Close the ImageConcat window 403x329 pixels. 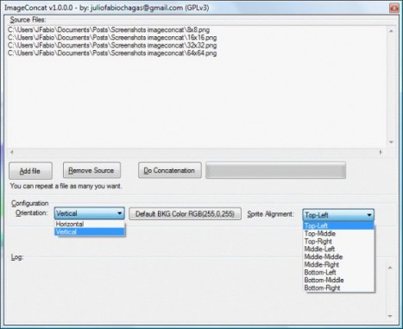point(394,8)
